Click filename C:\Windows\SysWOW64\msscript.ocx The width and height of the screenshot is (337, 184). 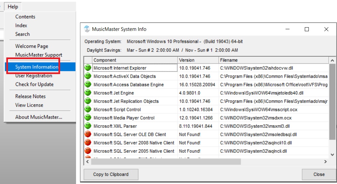click(x=259, y=110)
